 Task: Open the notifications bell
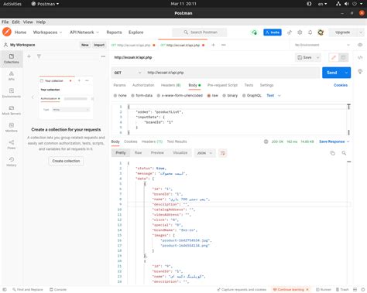pyautogui.click(x=310, y=32)
